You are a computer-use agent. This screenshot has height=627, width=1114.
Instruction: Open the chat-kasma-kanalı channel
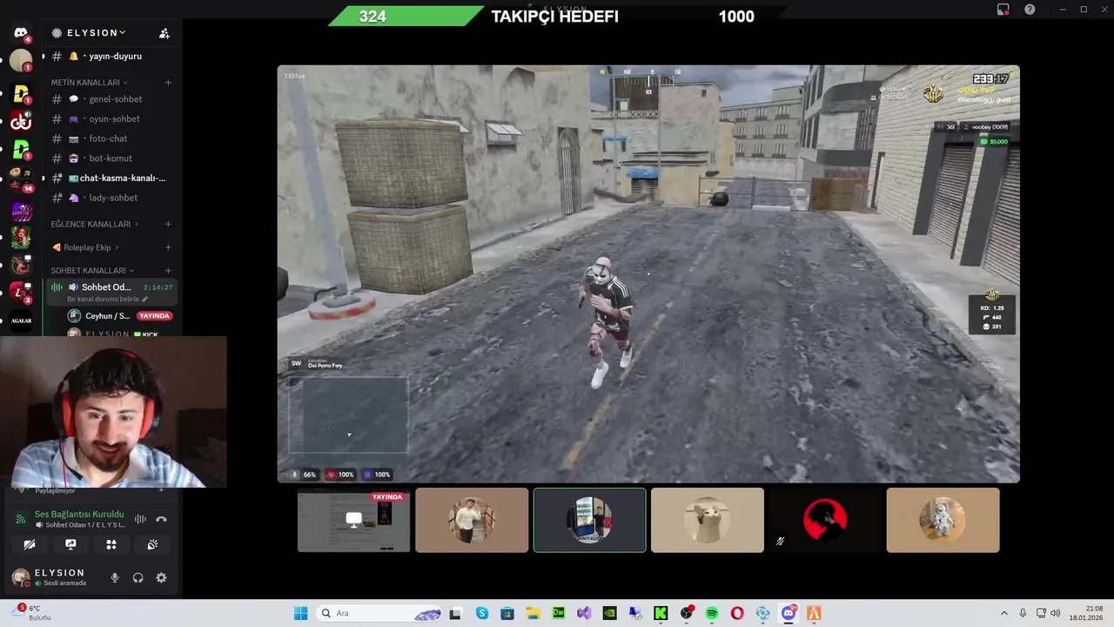pos(111,178)
